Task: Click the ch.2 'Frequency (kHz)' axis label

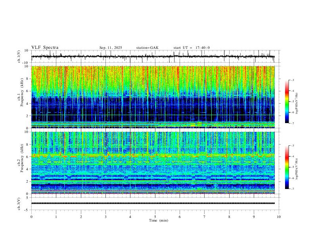Action: [22, 158]
